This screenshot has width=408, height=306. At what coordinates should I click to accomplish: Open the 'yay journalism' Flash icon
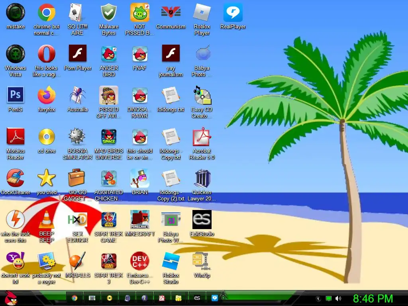(x=171, y=53)
